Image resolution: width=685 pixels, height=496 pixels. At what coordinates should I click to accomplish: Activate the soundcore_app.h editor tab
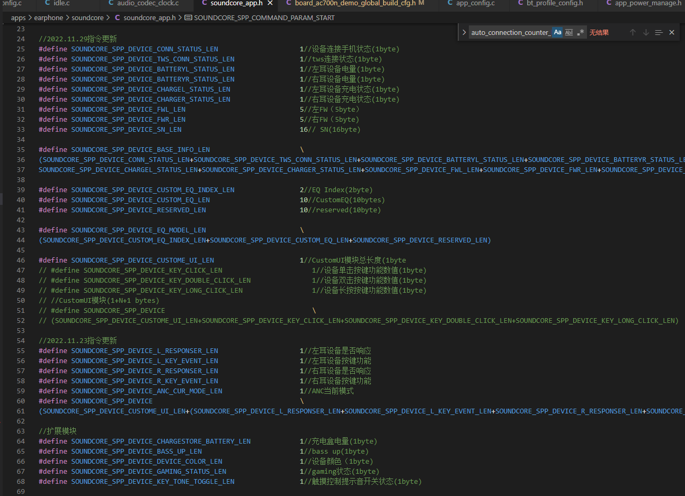236,3
